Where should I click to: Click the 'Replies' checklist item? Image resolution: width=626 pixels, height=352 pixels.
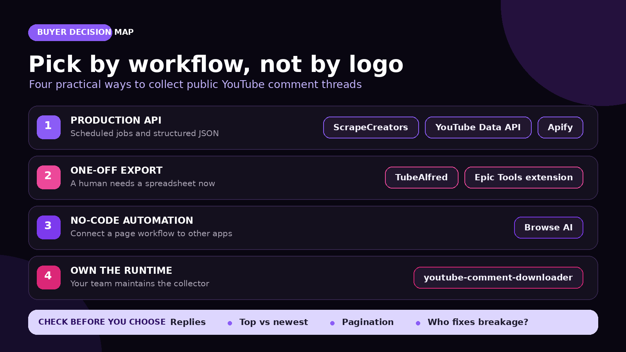188,322
